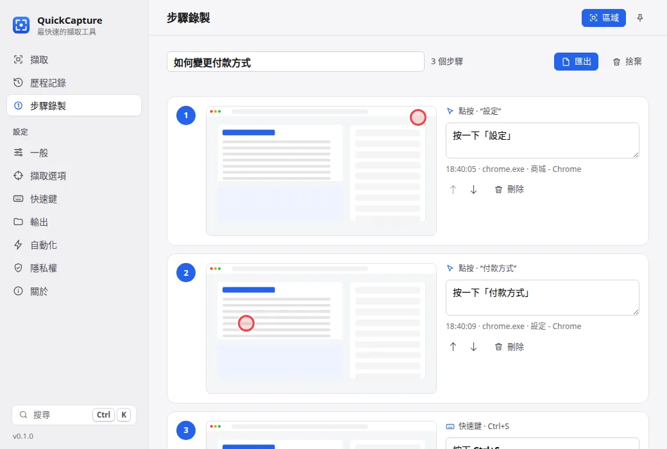This screenshot has width=667, height=449.
Task: Edit the title field 如何變更付款方式
Action: pos(296,62)
